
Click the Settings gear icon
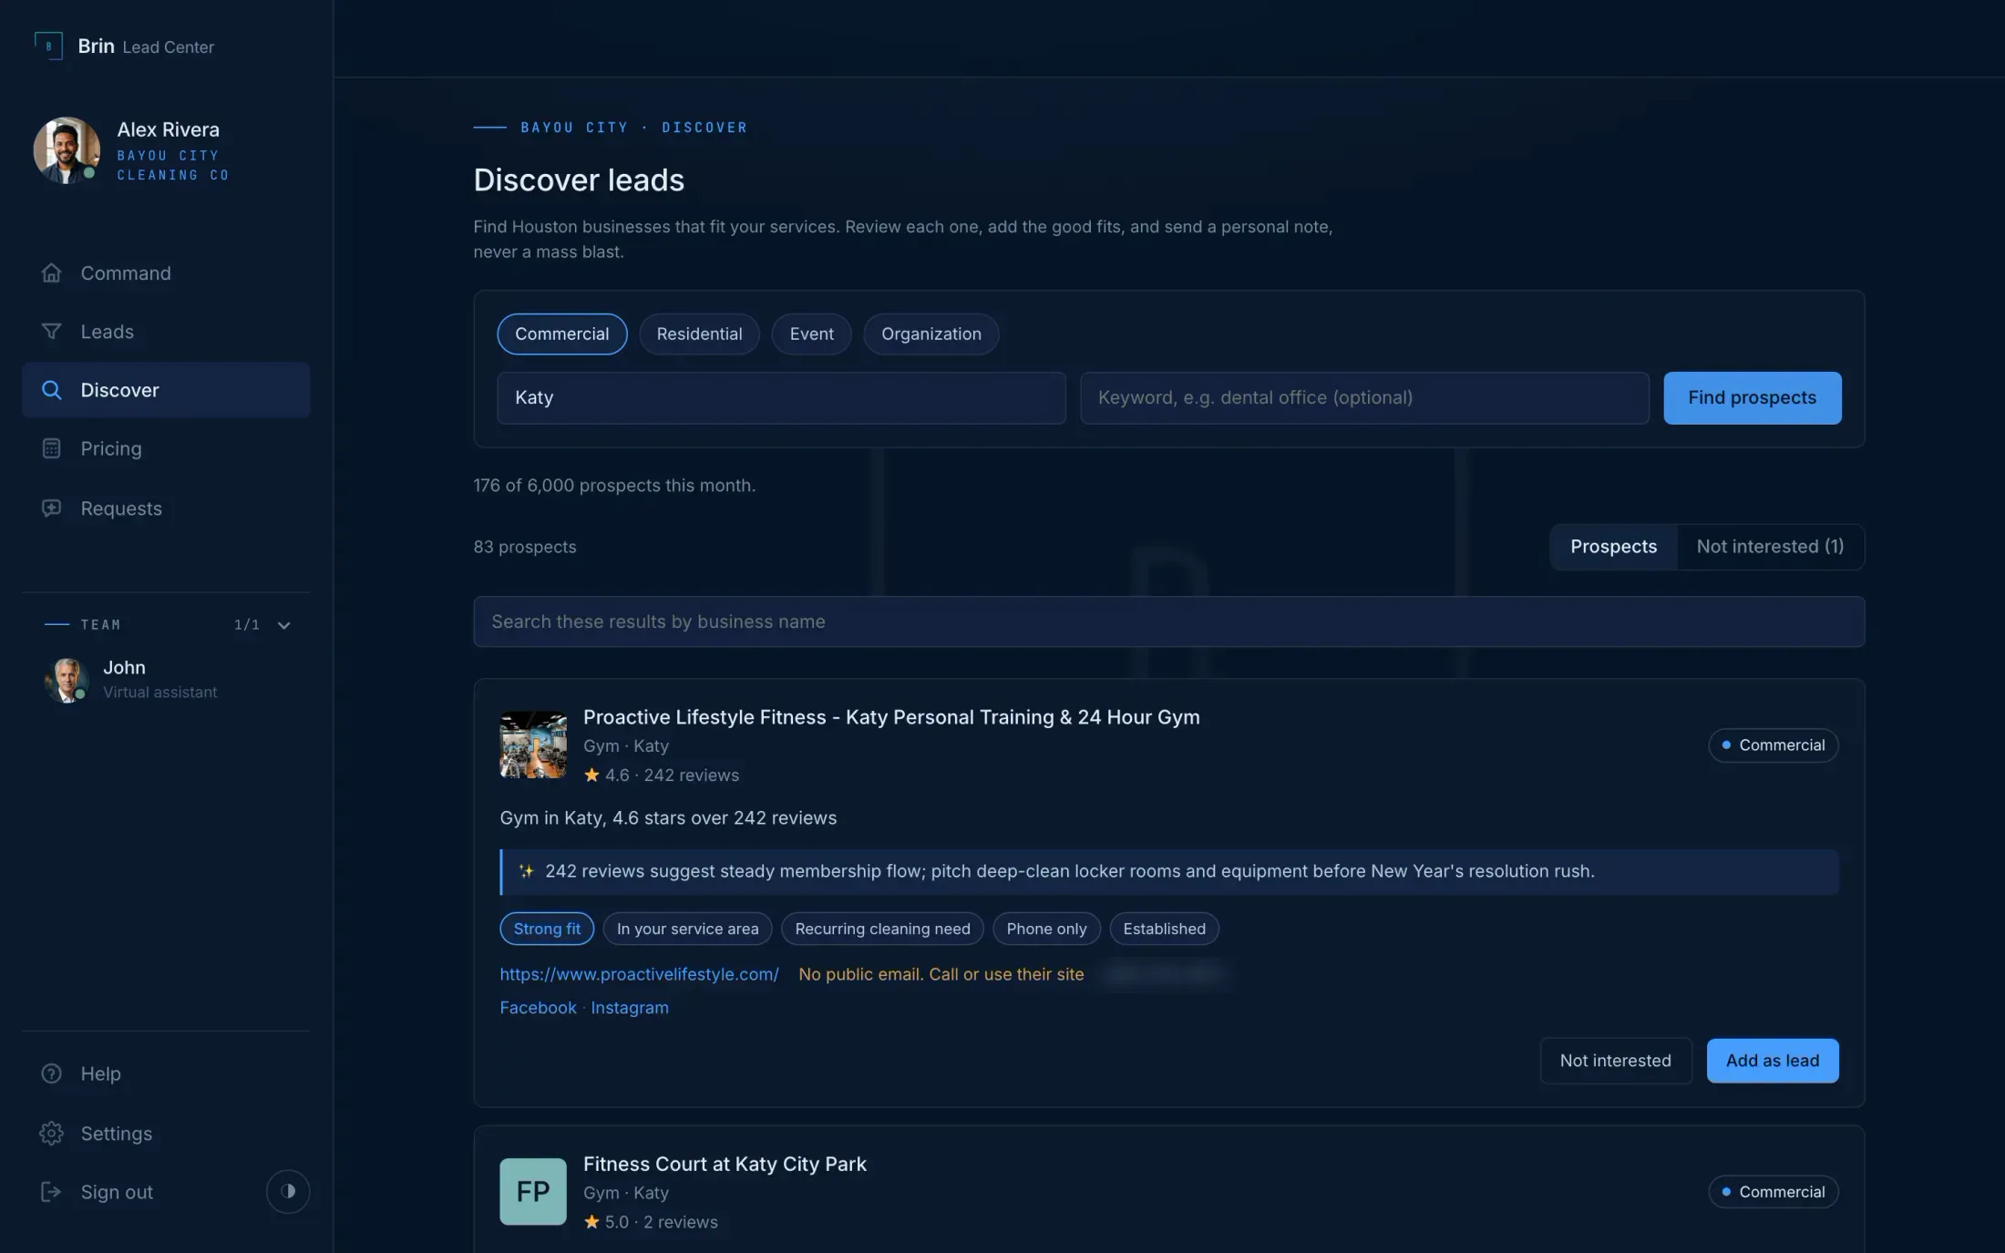tap(52, 1134)
